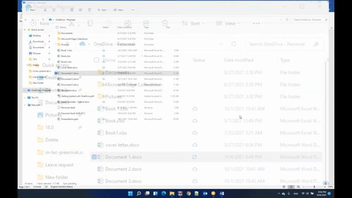Click the enlarged Date modified column header
The height and width of the screenshot is (198, 352).
(238, 60)
